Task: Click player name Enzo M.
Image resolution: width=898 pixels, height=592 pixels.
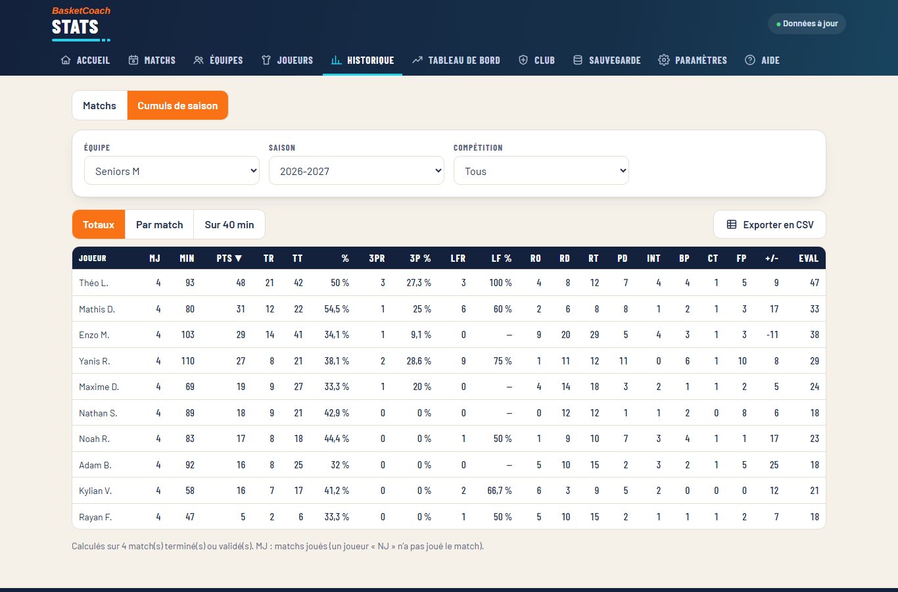Action: pos(94,335)
